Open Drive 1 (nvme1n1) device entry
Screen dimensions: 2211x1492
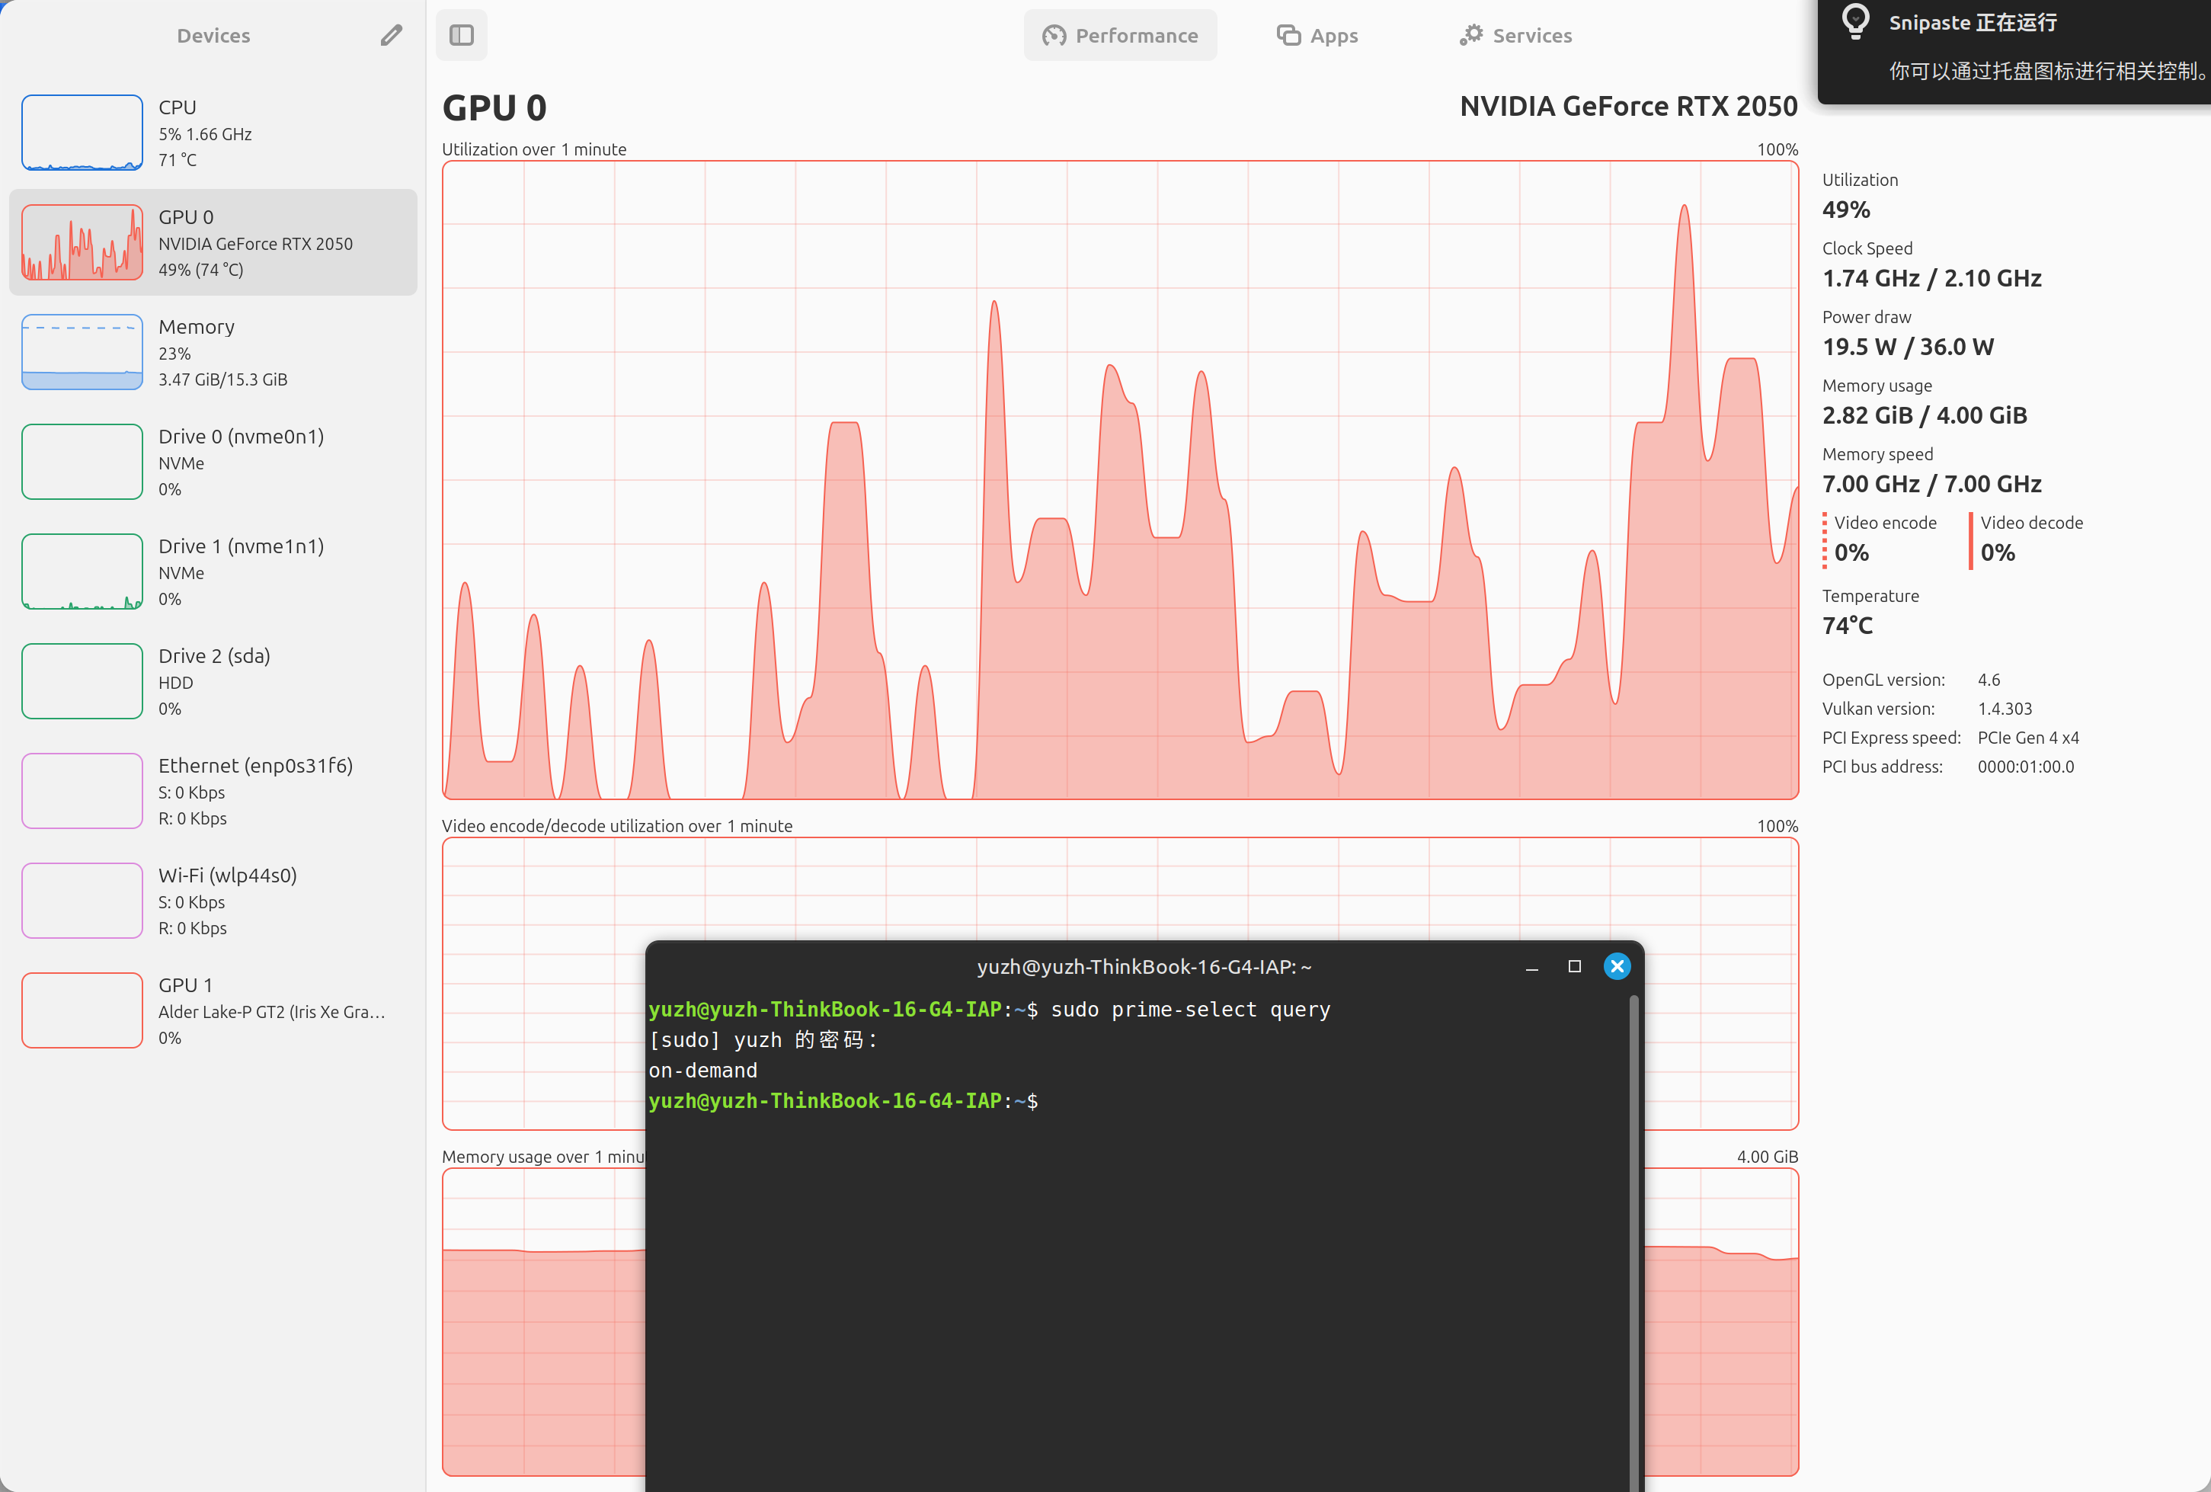[213, 571]
